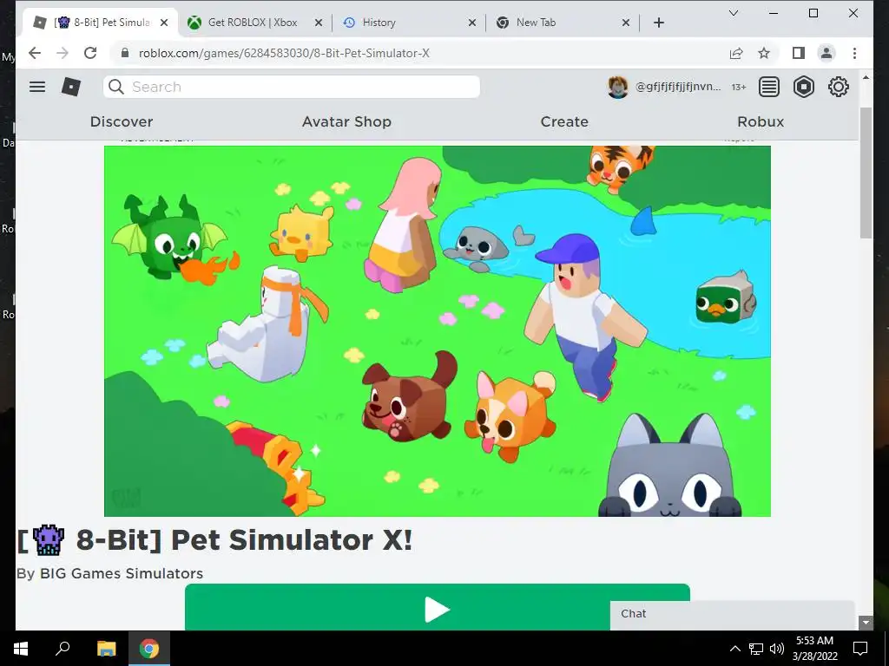Click the Roblox logo home icon

[x=71, y=87]
